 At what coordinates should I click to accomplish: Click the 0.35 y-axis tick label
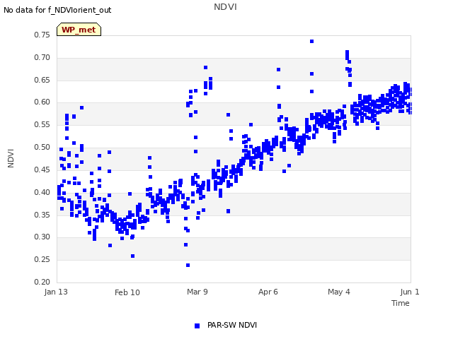click(42, 215)
